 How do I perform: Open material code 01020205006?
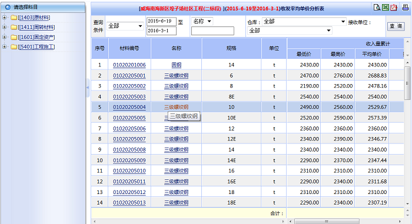click(x=129, y=128)
